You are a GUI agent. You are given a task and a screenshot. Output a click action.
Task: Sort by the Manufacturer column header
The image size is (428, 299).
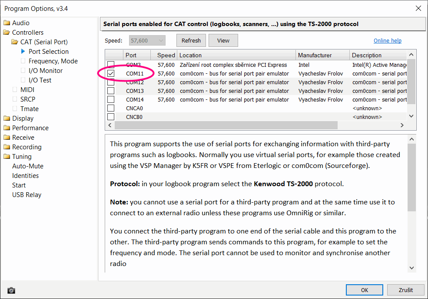[x=323, y=55]
